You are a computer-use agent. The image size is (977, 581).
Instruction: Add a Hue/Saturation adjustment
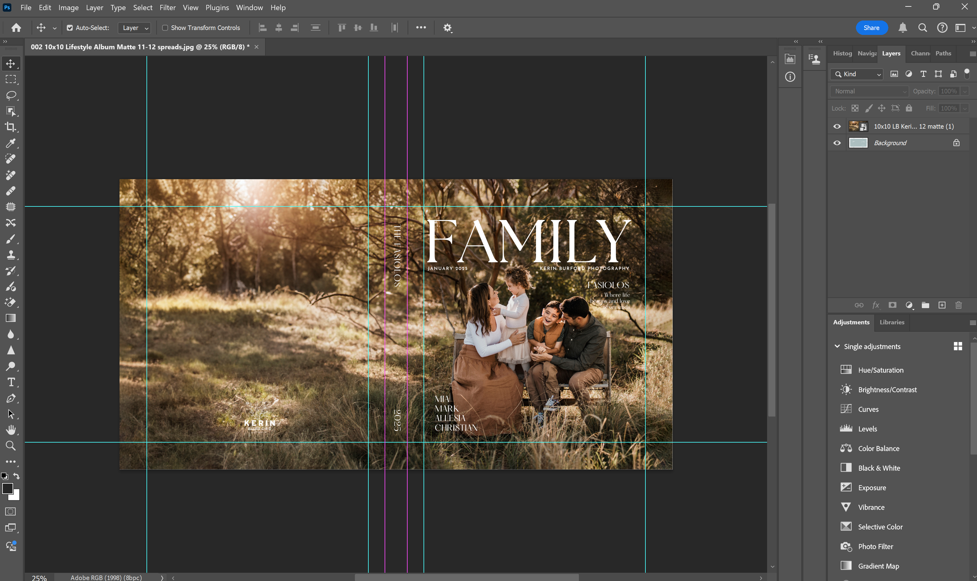pos(881,370)
